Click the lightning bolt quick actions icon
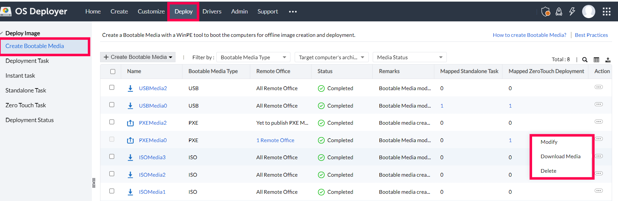 [x=572, y=12]
